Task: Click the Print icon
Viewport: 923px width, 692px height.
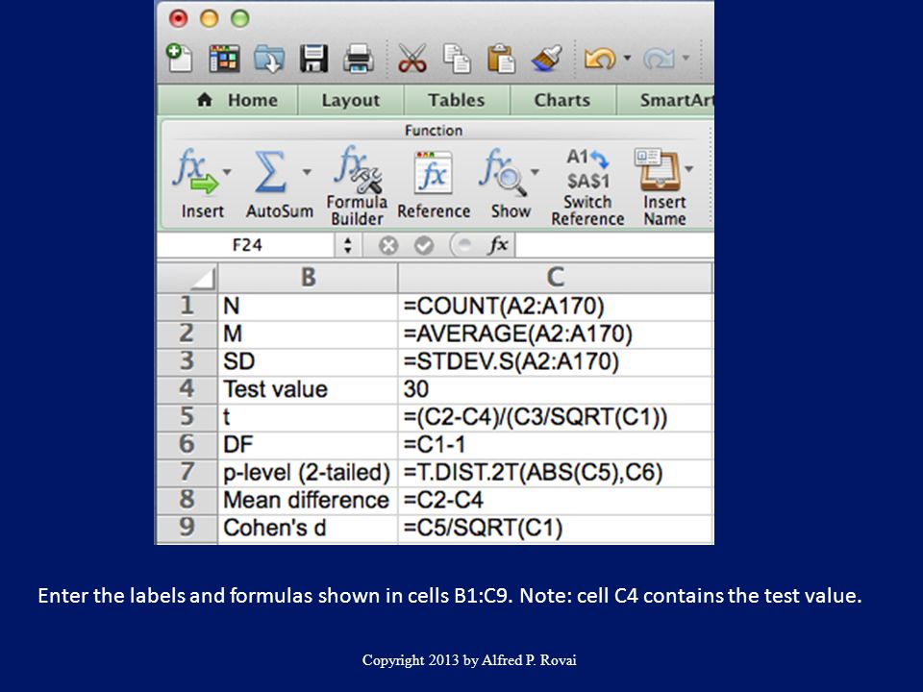Action: [x=359, y=59]
